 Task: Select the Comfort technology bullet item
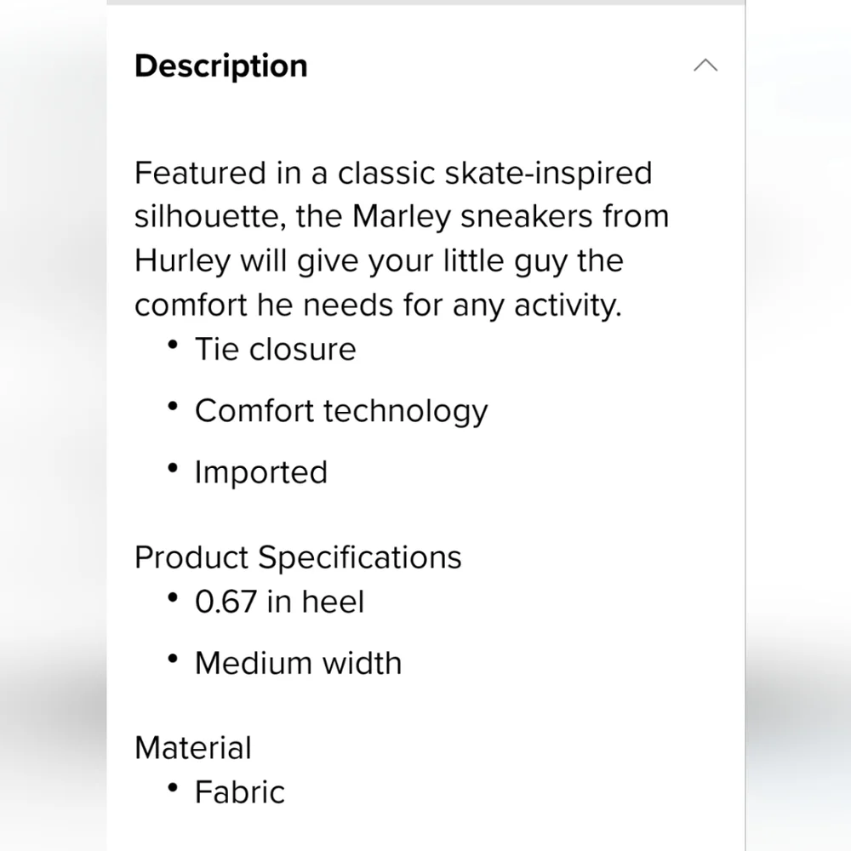coord(341,411)
